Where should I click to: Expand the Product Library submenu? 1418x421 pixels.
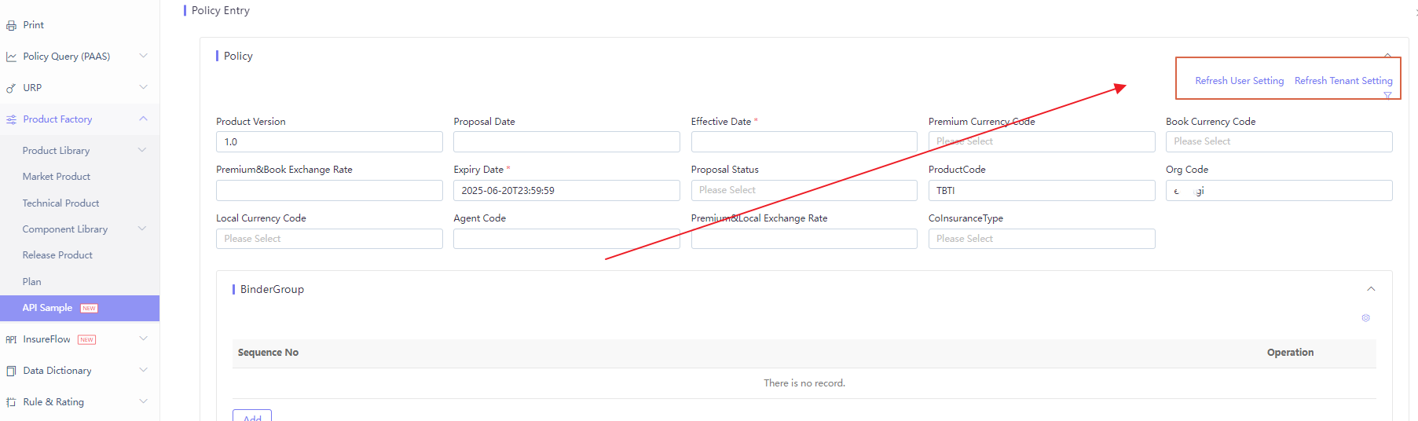142,150
